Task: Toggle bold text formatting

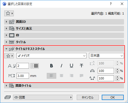Action: tap(51, 66)
